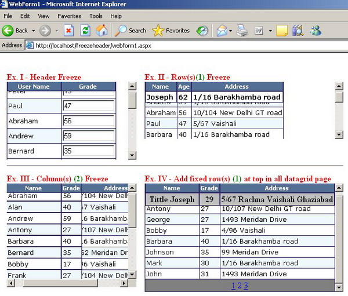Open Favorites with the star icon
Screen dimensions: 348x296
tap(171, 30)
